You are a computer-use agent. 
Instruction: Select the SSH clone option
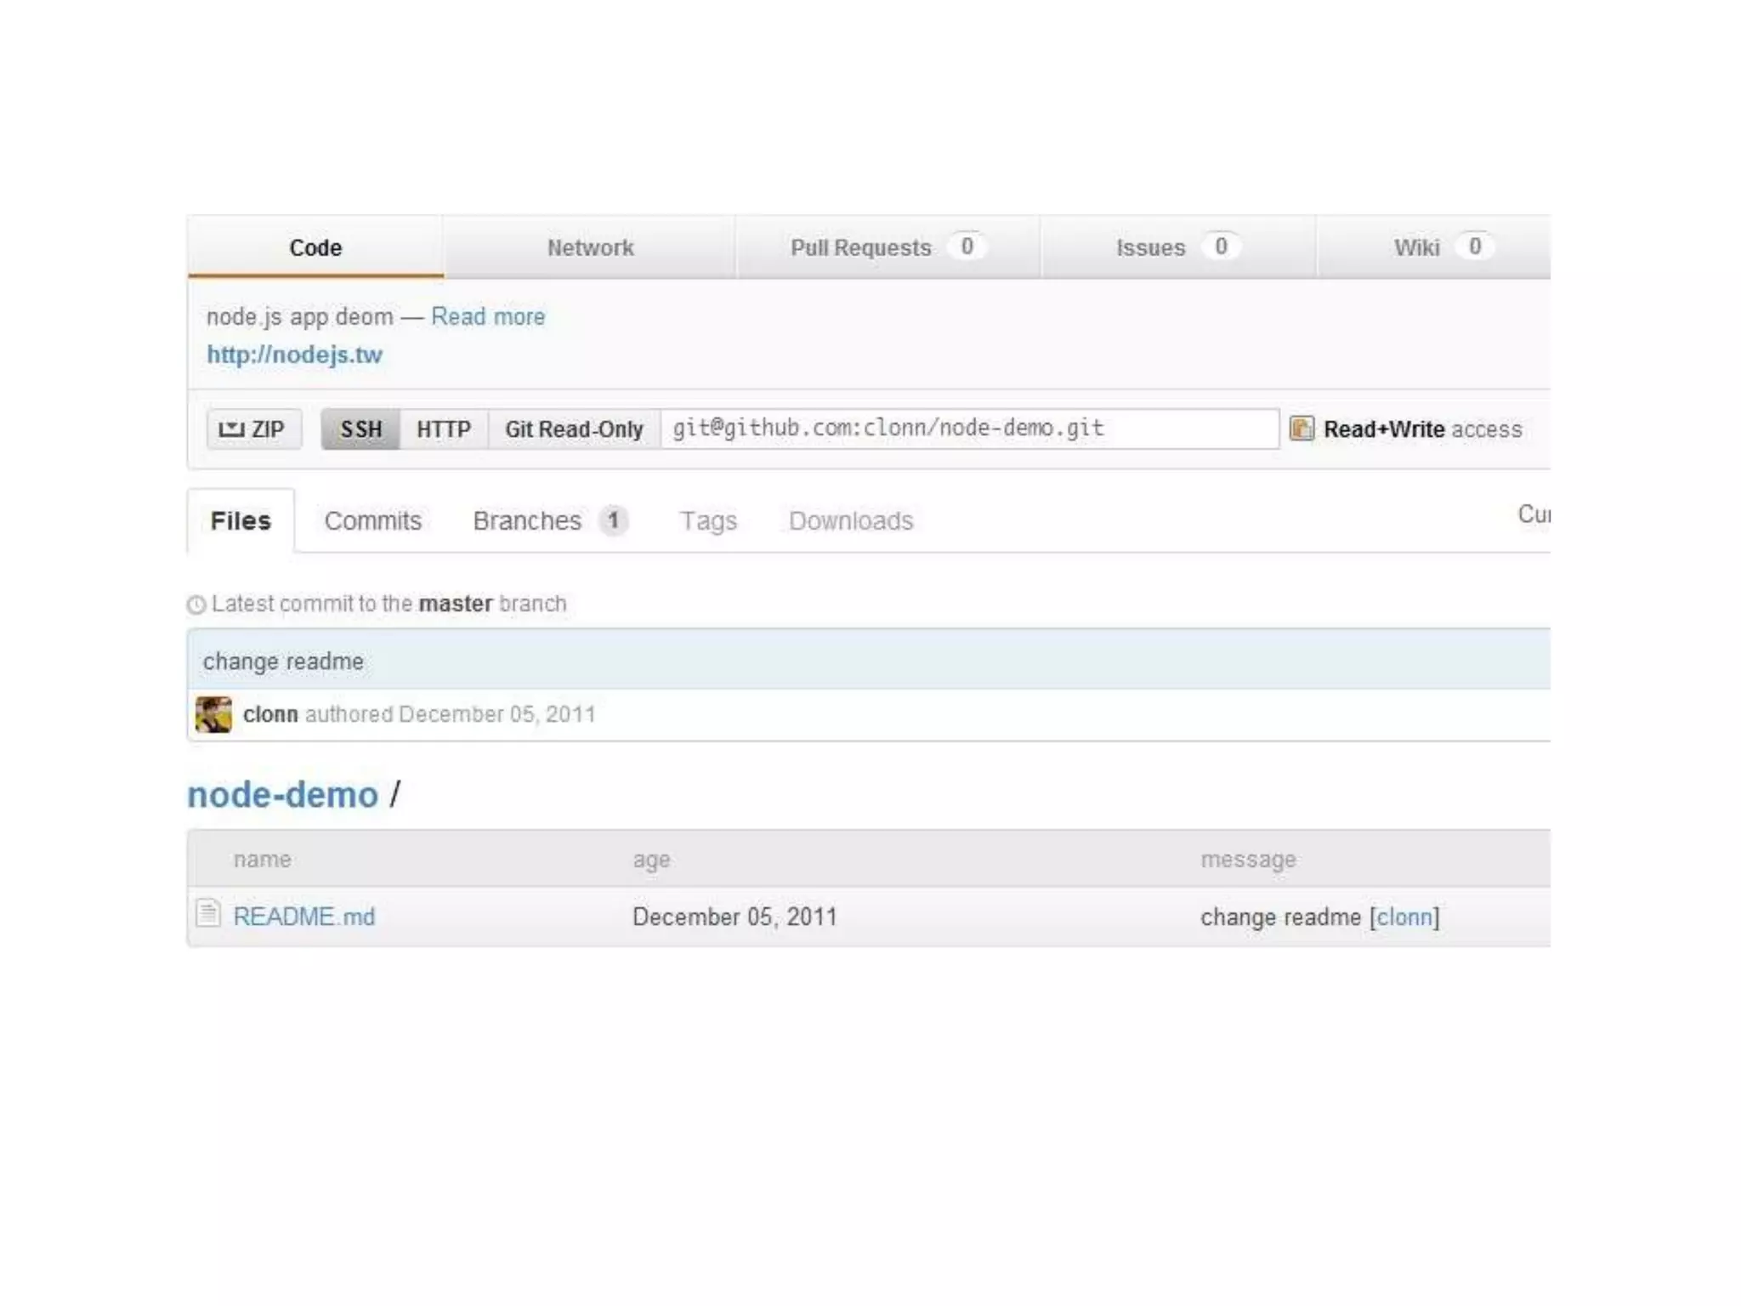point(360,429)
